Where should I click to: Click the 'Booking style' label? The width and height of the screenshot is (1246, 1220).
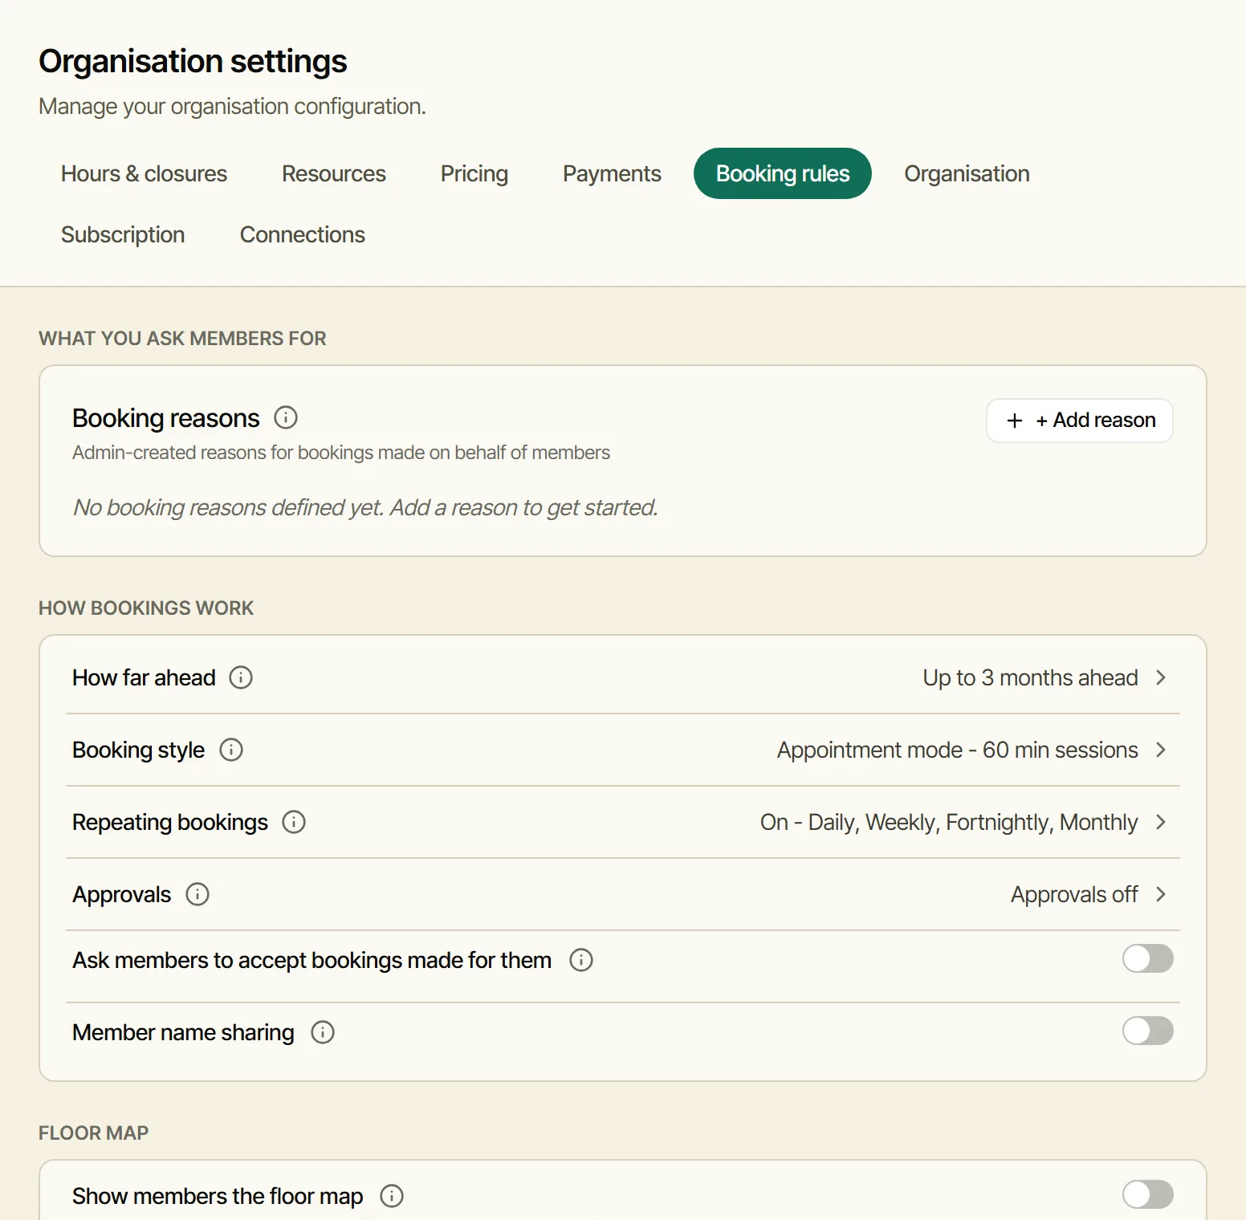click(x=138, y=750)
